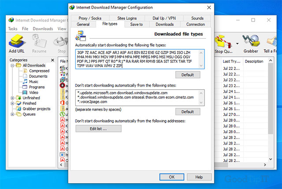Click the Downloaded file types header icon
This screenshot has height=189, width=282.
[81, 36]
